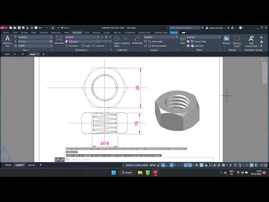Open the Home ribbon tab
Image resolution: width=269 pixels, height=202 pixels.
pos(6,33)
